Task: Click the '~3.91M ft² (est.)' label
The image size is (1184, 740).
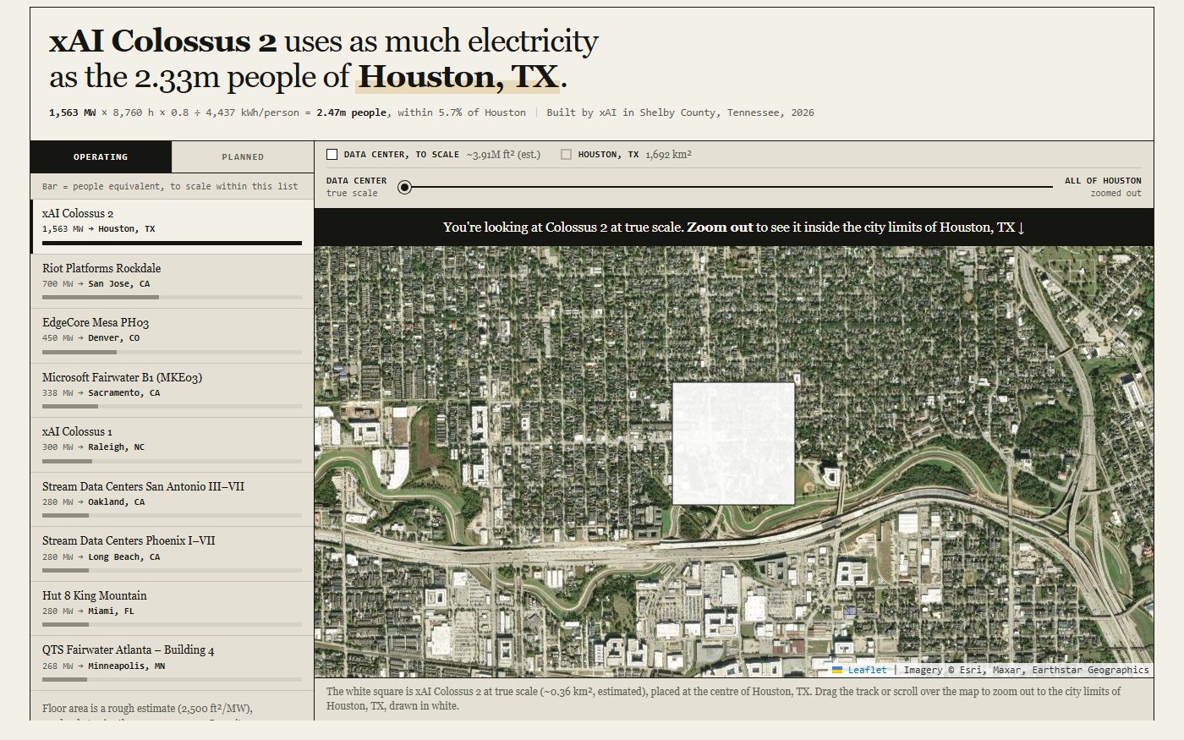Action: tap(503, 155)
